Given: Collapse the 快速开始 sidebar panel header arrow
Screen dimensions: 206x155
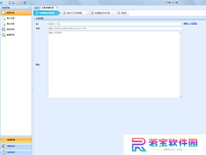Looking at the screenshot, I should (x=30, y=8).
